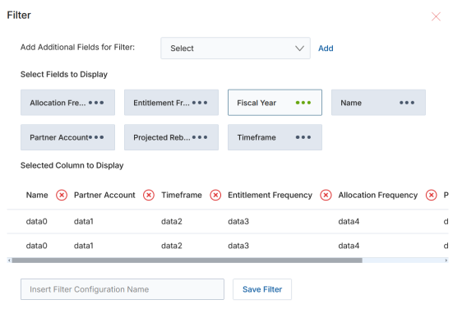Viewport: 453px width, 309px height.
Task: Open green three-dot menu on Fiscal Year
Action: pos(303,103)
